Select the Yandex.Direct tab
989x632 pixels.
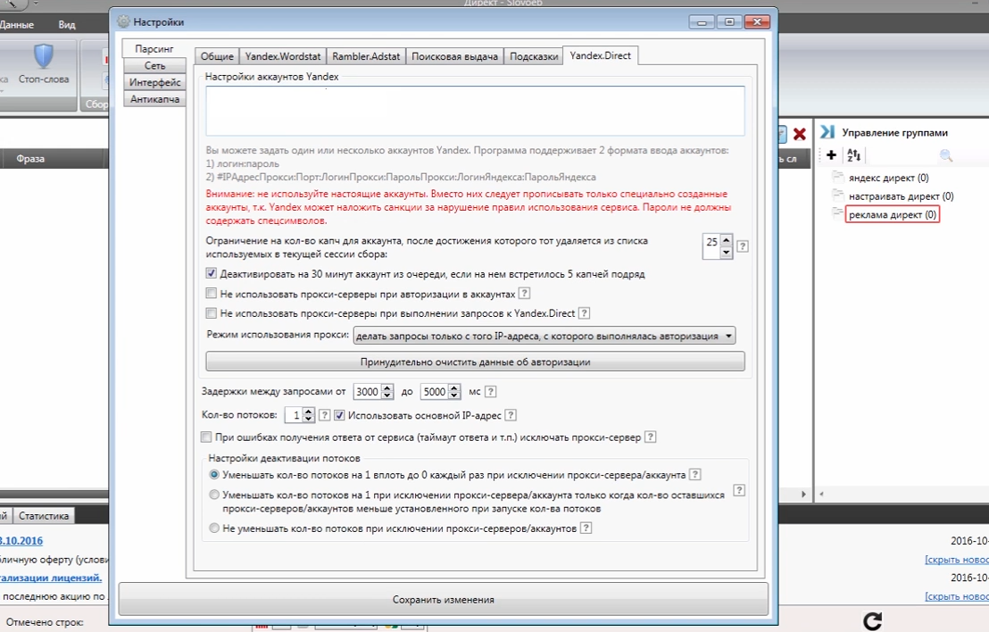pos(600,55)
